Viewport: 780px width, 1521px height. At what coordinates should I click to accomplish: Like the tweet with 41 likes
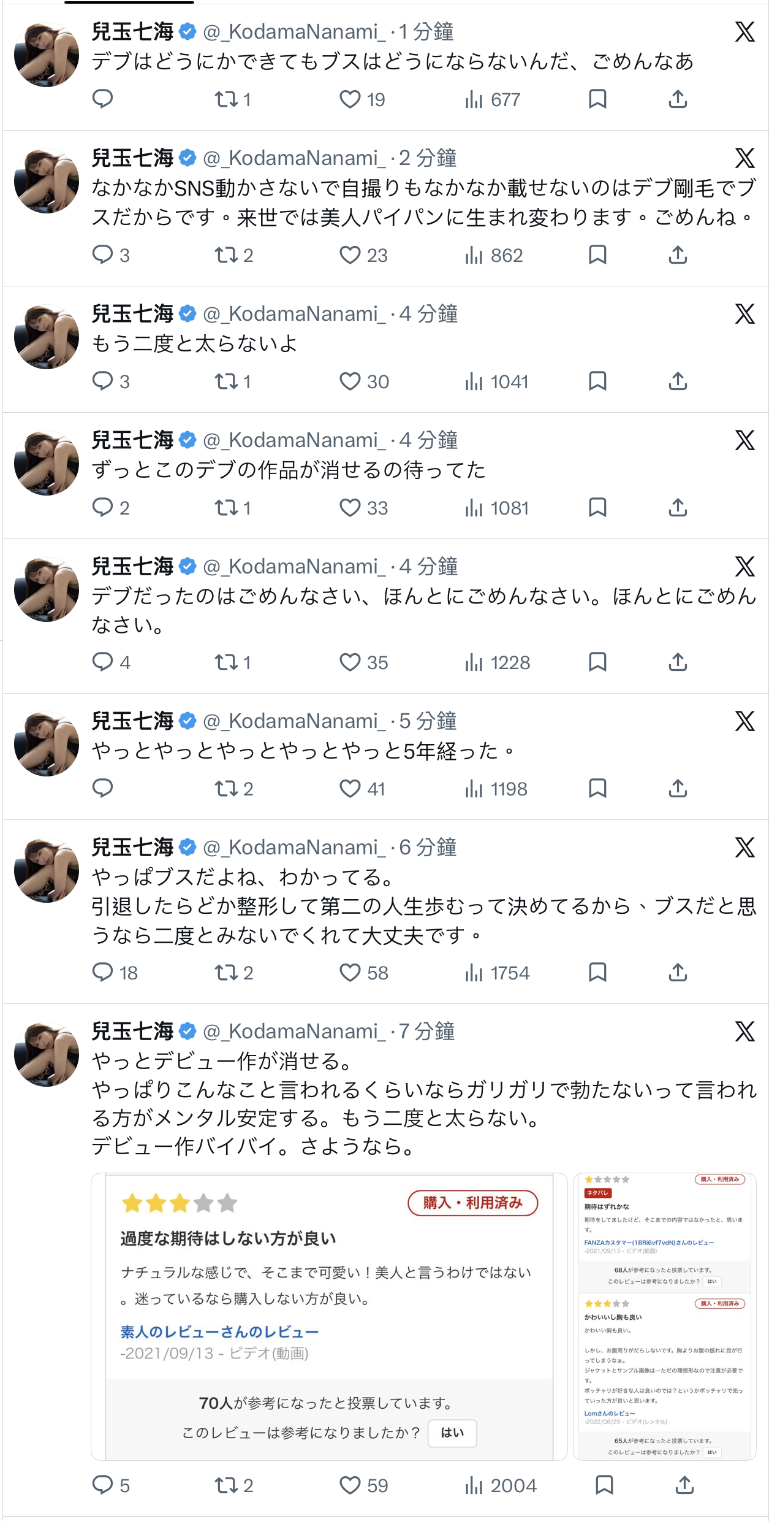pyautogui.click(x=362, y=789)
